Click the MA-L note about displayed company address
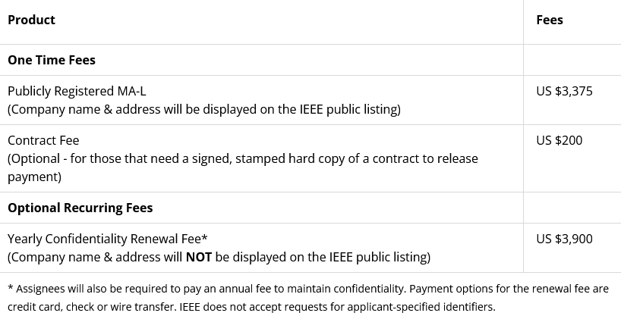The width and height of the screenshot is (621, 316). (203, 109)
